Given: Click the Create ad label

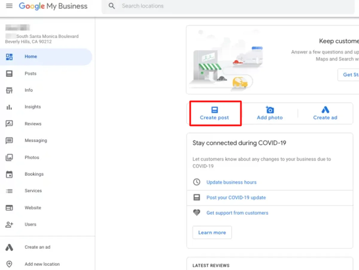Looking at the screenshot, I should pyautogui.click(x=325, y=118).
